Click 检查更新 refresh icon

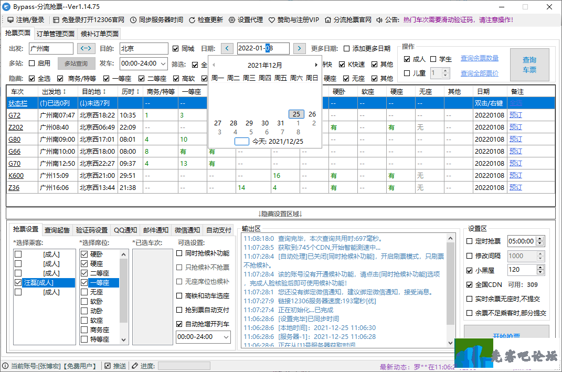point(192,20)
